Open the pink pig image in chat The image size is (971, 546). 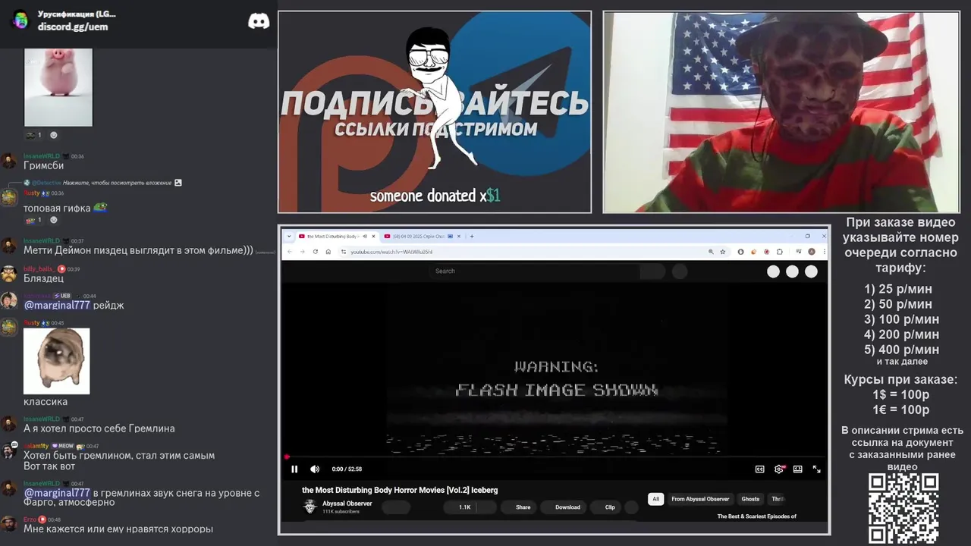click(x=58, y=87)
